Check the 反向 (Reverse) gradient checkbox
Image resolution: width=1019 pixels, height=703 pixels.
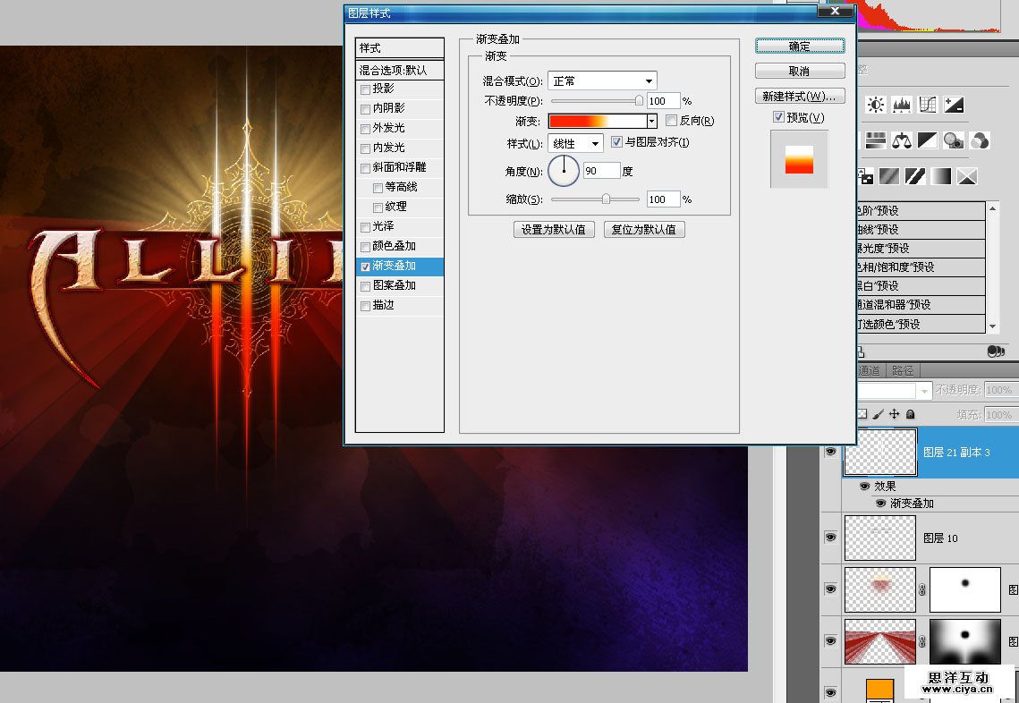(672, 121)
